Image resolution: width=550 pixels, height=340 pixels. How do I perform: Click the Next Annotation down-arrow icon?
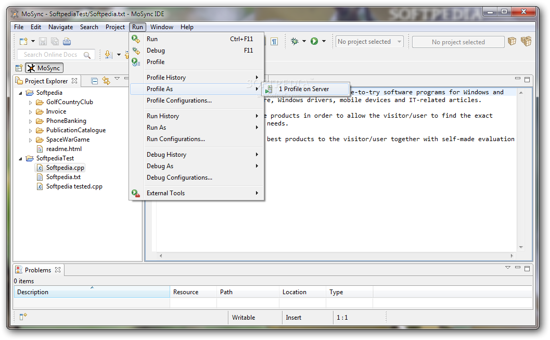click(x=109, y=55)
